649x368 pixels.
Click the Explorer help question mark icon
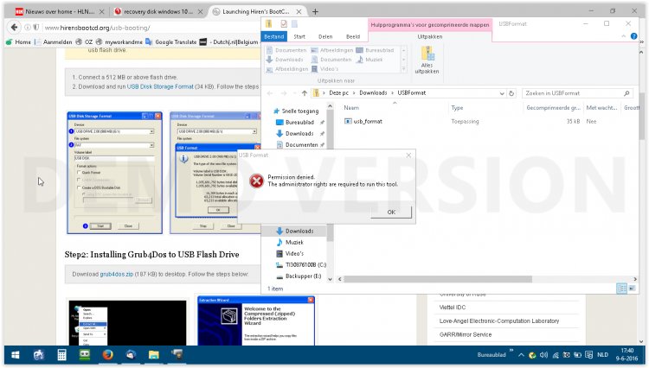pyautogui.click(x=633, y=37)
